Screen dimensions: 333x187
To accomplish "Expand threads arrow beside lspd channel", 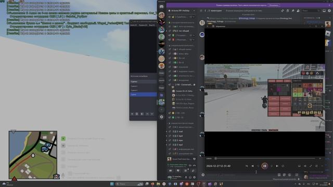I will (167, 136).
